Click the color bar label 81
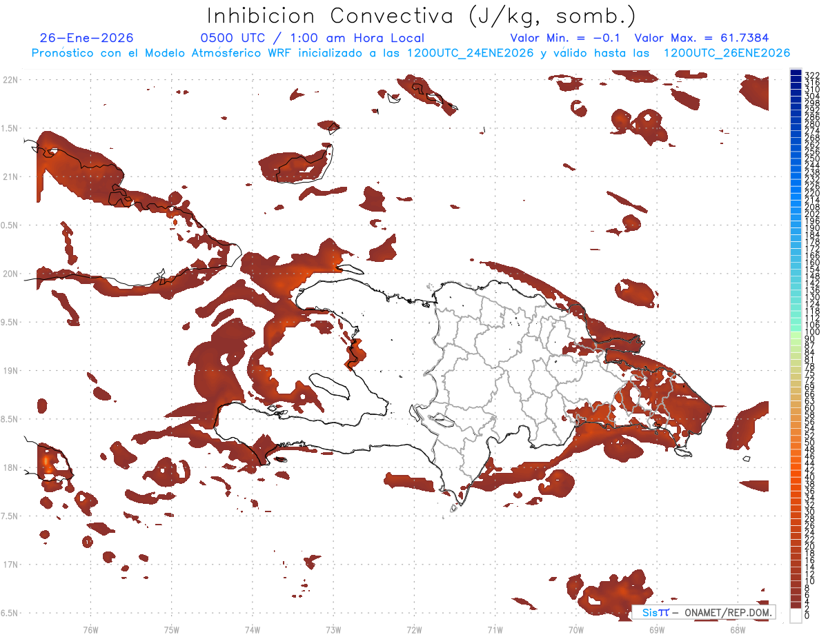828x639 pixels. pos(810,359)
